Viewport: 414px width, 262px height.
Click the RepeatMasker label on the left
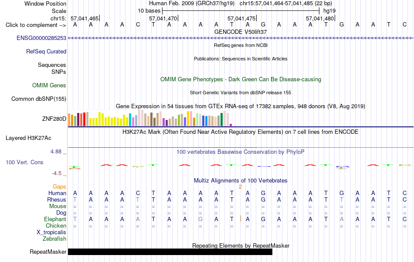(x=48, y=252)
